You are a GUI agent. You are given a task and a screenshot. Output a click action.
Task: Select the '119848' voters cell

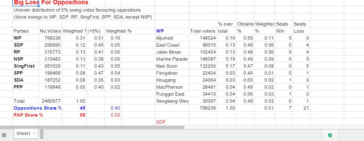pos(50,87)
